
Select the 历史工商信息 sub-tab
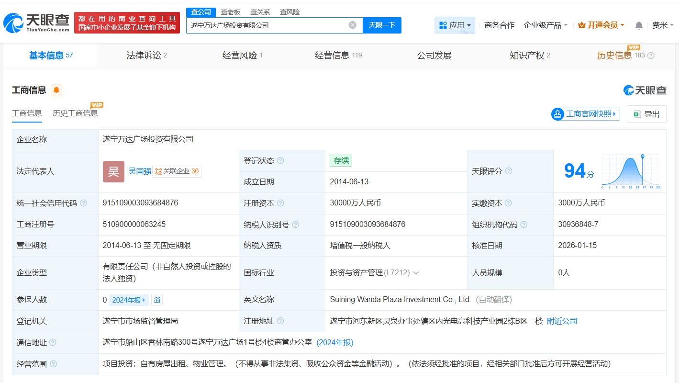click(x=75, y=113)
